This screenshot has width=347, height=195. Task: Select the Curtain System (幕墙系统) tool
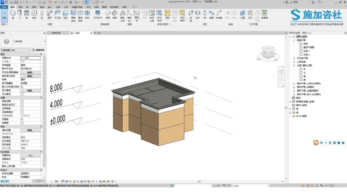(73, 16)
